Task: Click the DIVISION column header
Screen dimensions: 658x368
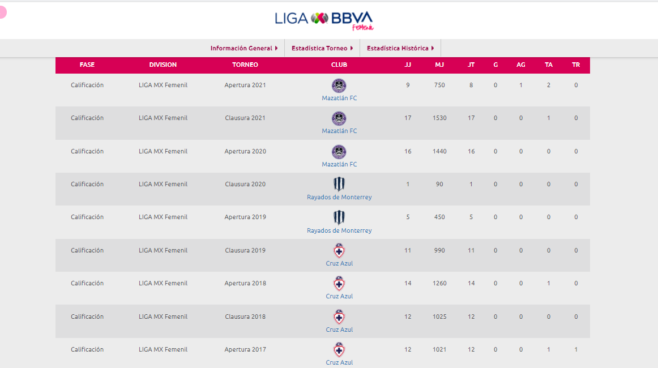Action: (x=163, y=65)
